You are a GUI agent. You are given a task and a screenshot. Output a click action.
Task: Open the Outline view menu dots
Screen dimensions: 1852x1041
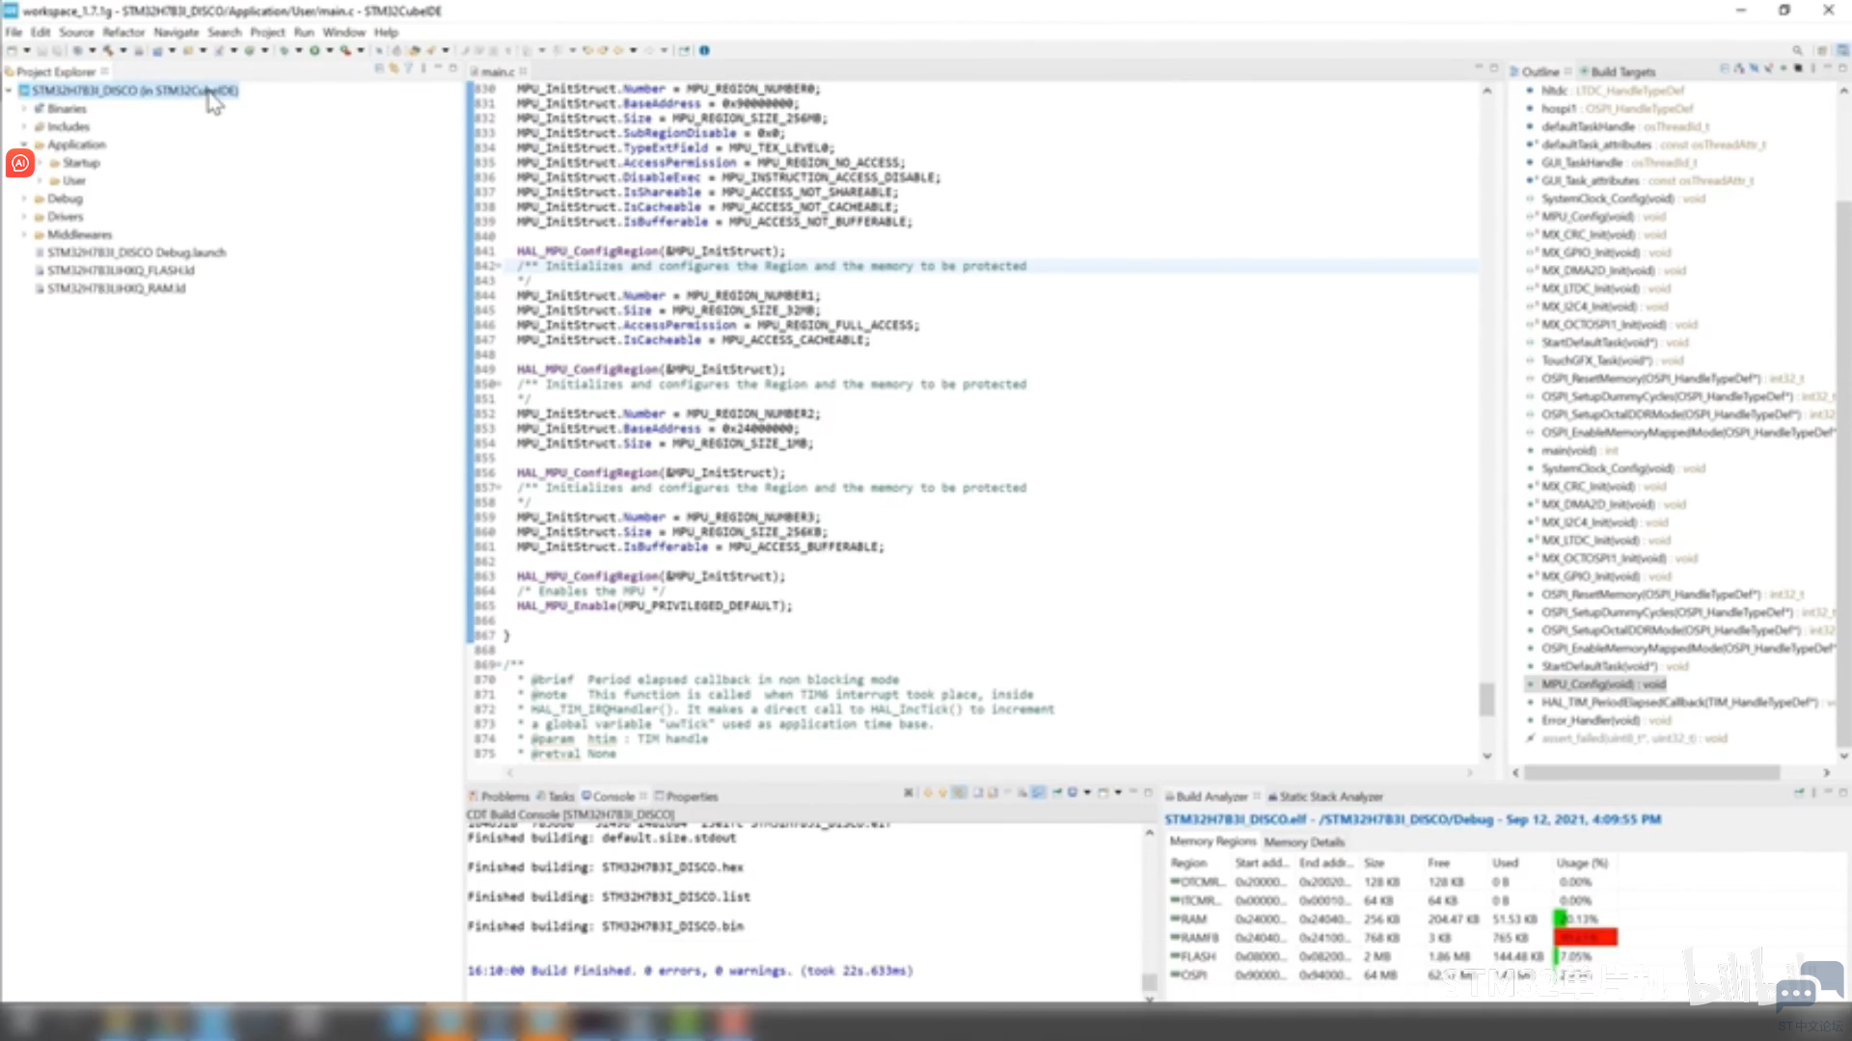tap(1812, 68)
